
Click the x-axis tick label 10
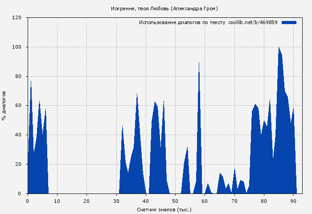pyautogui.click(x=57, y=201)
